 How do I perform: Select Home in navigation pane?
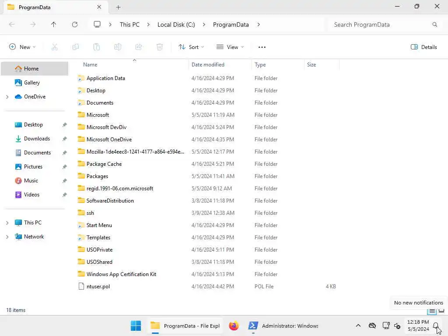point(35,69)
